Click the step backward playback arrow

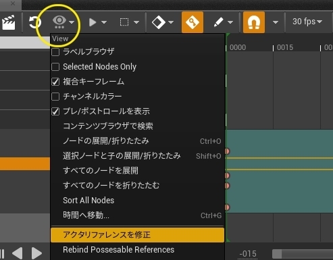[18, 253]
